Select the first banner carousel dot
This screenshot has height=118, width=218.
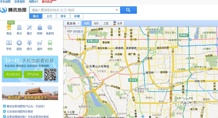point(27,84)
